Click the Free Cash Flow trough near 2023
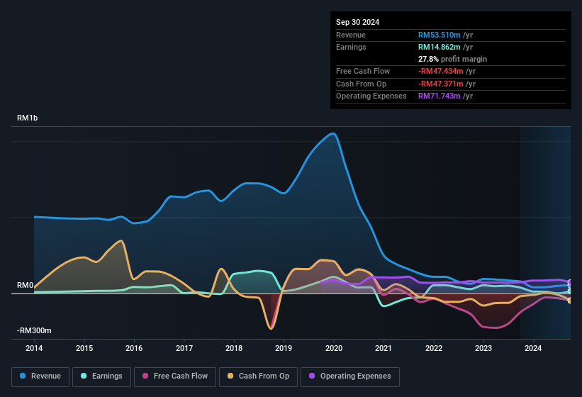582x397 pixels. 496,328
